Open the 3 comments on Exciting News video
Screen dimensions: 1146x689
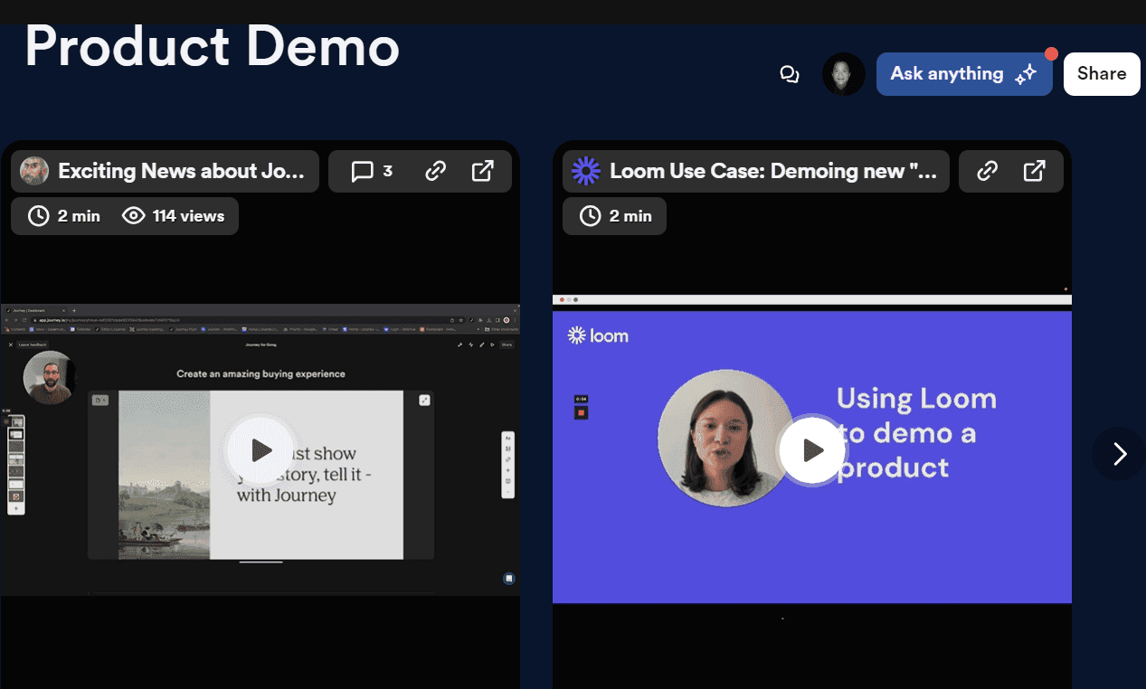tap(372, 171)
